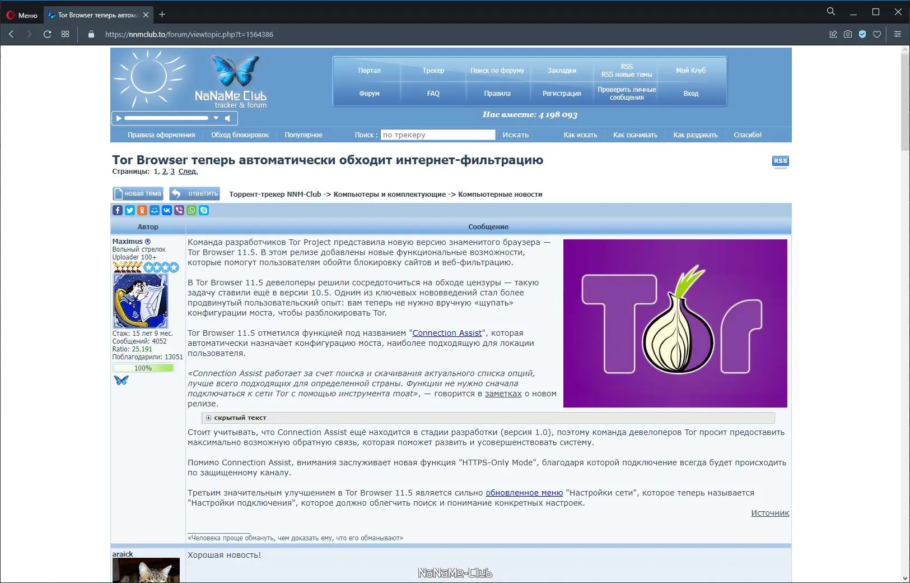Image resolution: width=910 pixels, height=583 pixels.
Task: Open page 2 of the topic
Action: coord(164,172)
